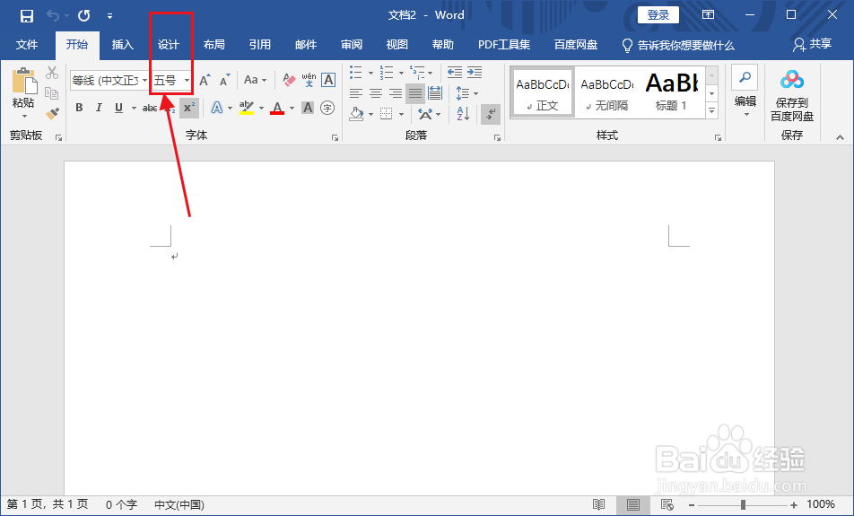Toggle italic formatting

coord(99,108)
